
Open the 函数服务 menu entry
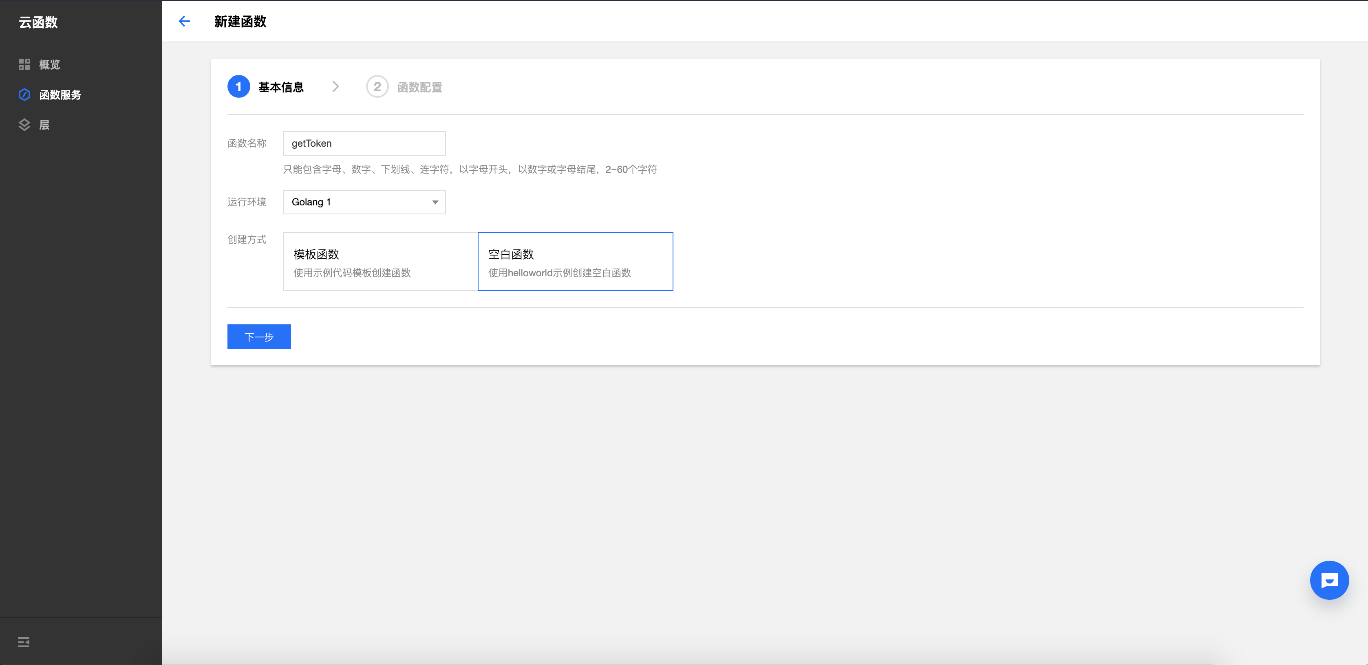click(60, 95)
